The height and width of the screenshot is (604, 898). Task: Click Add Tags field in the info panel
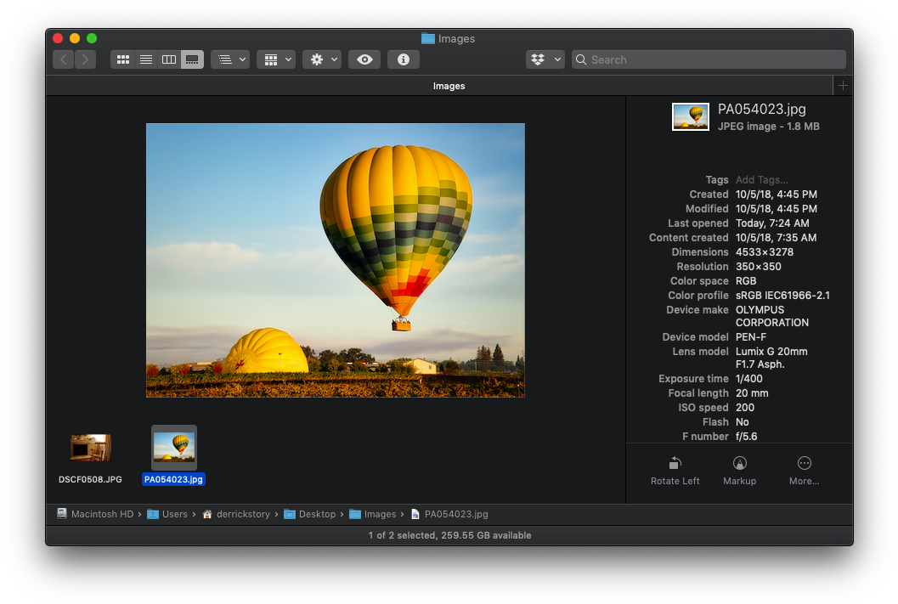pyautogui.click(x=761, y=179)
